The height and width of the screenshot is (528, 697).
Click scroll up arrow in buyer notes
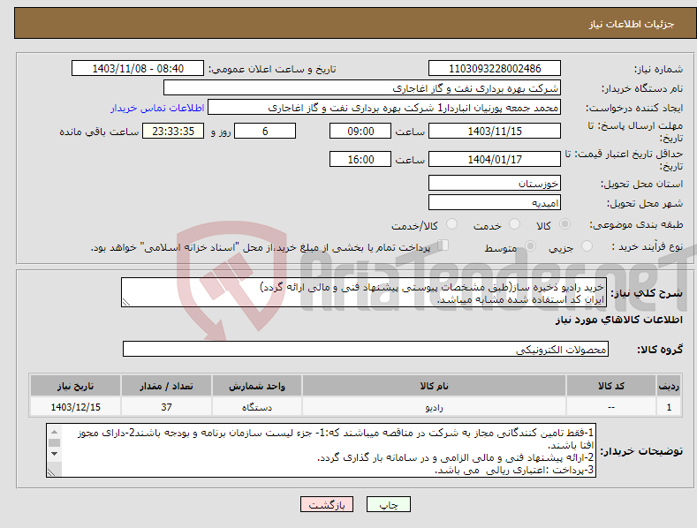pyautogui.click(x=54, y=432)
